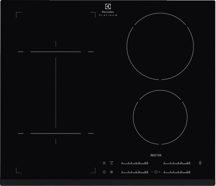This screenshot has height=186, width=216.
Task: Click the INDUCTION label
Action: pos(156,155)
